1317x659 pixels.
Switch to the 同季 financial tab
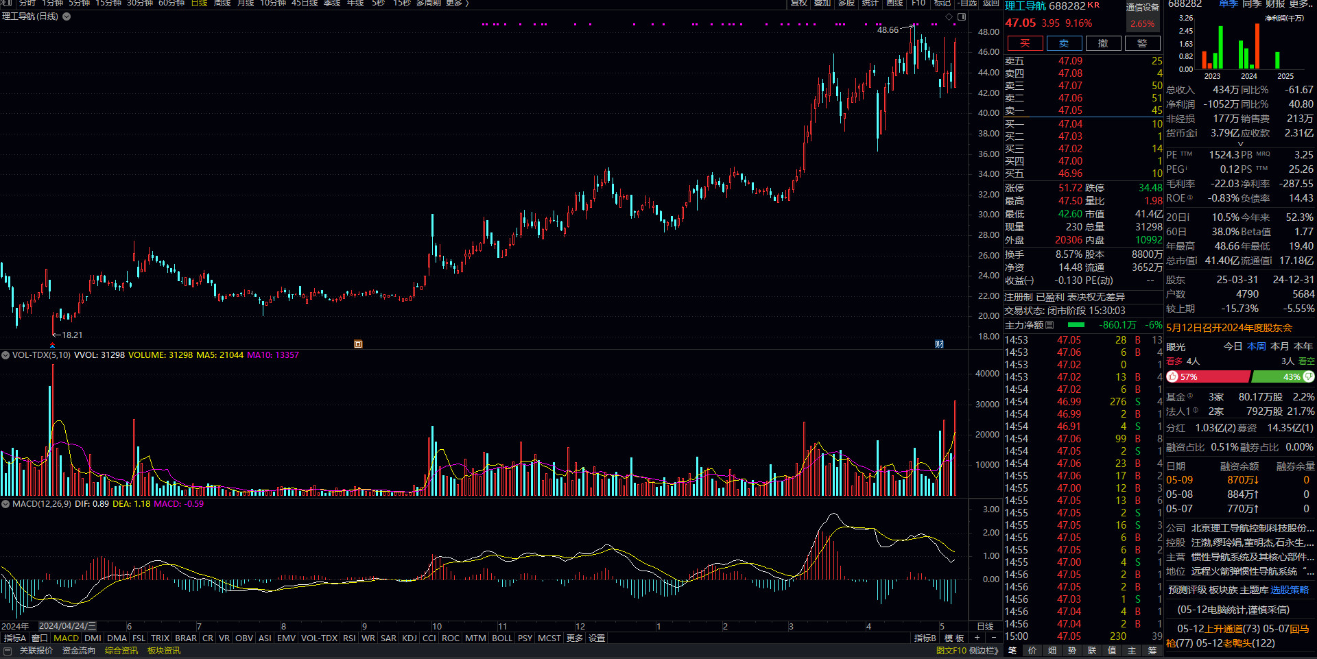pyautogui.click(x=1252, y=4)
